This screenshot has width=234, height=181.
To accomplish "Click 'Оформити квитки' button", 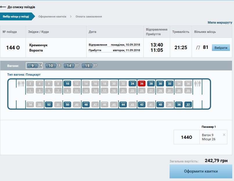I will (201, 171).
